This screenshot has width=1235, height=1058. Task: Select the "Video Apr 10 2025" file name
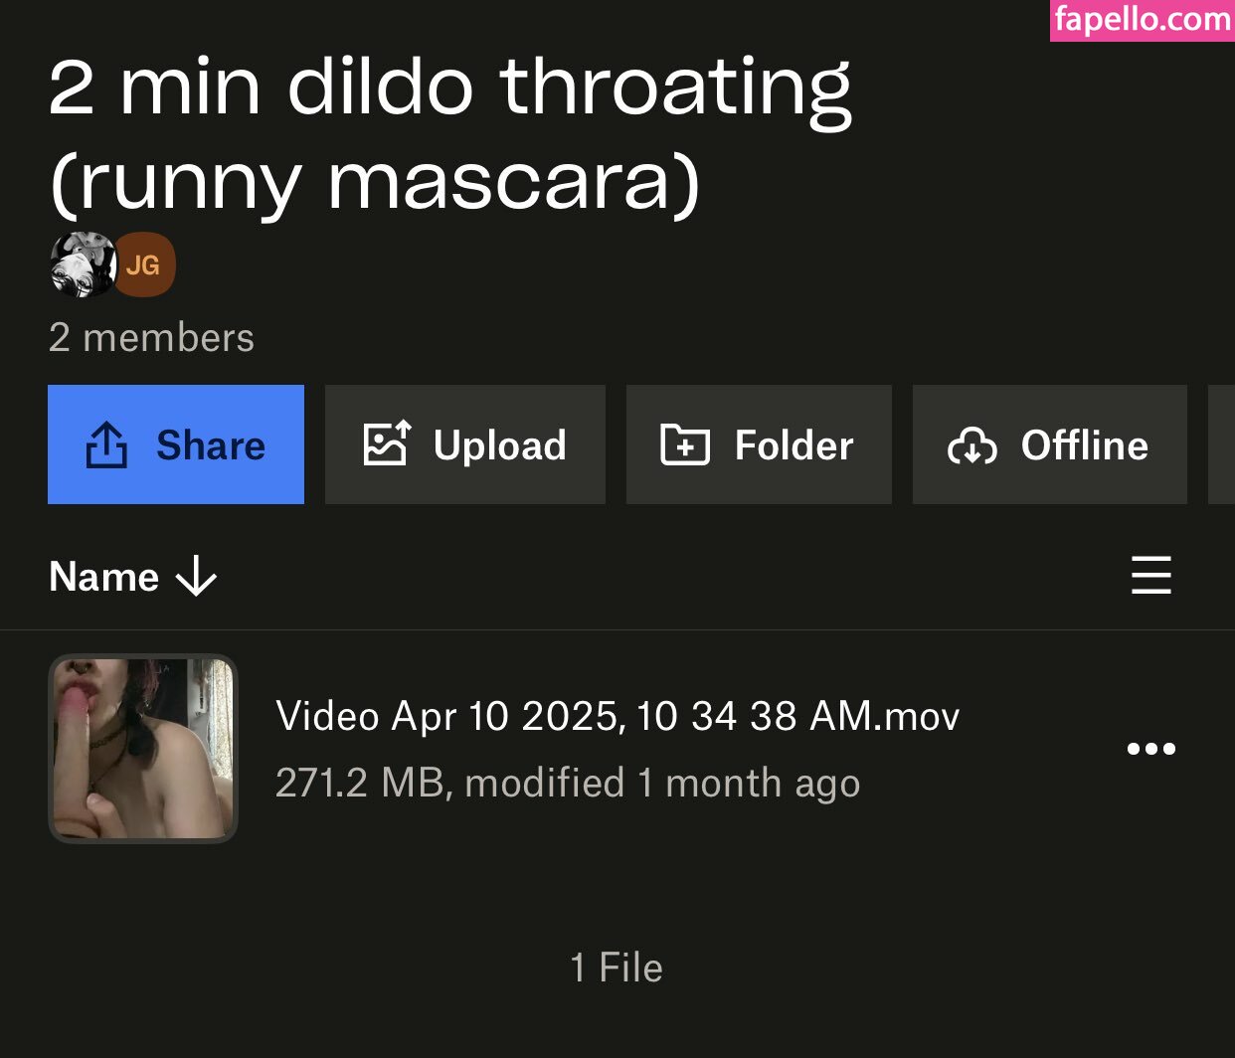617,716
